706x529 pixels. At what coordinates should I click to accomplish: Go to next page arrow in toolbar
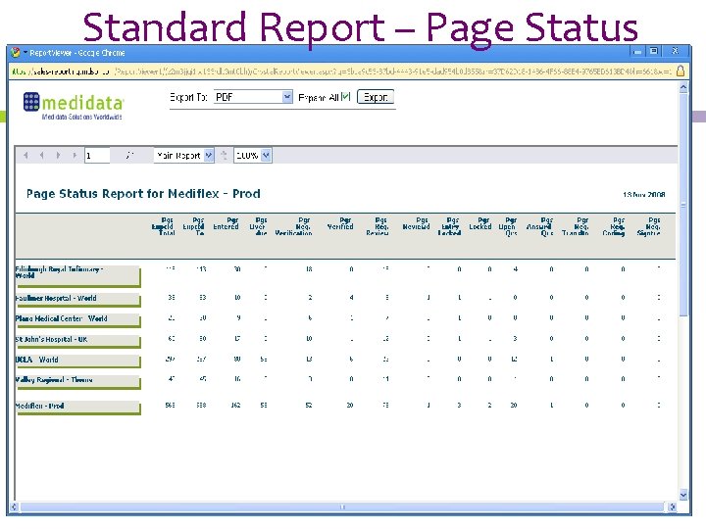click(58, 155)
